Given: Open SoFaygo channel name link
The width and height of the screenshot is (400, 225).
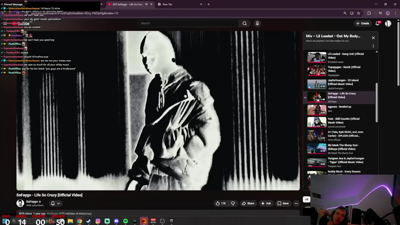Looking at the screenshot, I should tap(32, 202).
